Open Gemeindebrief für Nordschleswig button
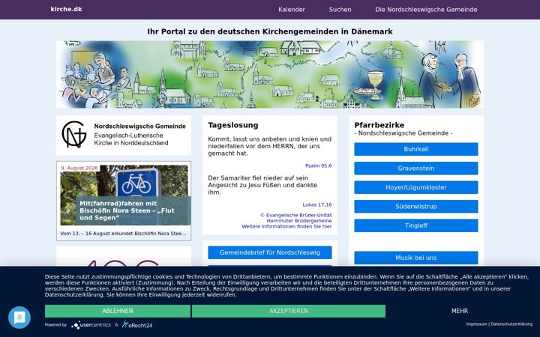 point(270,252)
